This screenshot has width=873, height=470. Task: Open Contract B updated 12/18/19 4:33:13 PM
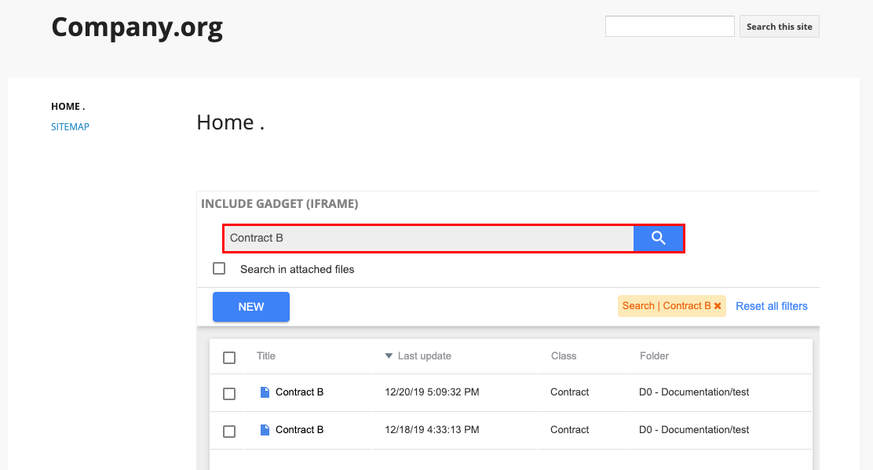[x=300, y=430]
